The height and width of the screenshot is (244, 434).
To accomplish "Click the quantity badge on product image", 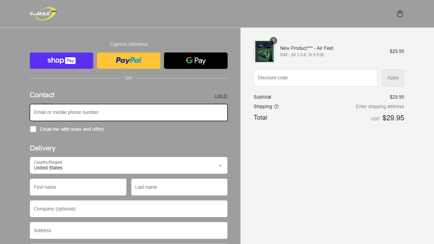I will (x=273, y=41).
